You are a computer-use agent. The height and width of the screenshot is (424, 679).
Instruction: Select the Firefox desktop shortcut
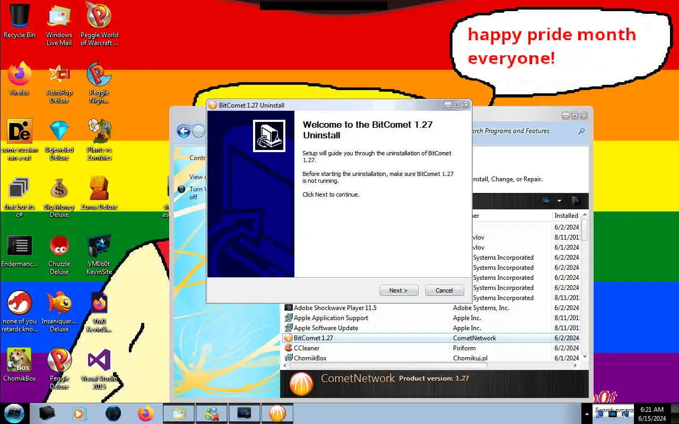coord(20,78)
